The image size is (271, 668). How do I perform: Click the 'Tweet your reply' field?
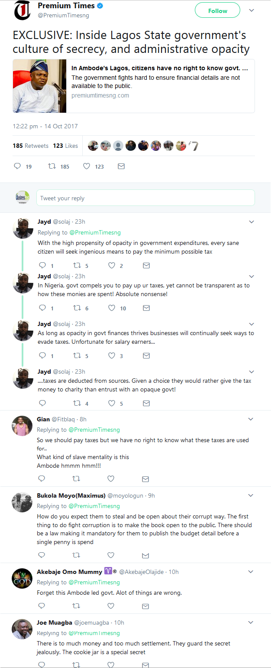pos(145,198)
